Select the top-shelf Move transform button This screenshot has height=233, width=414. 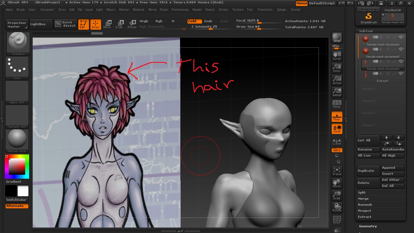pos(107,24)
